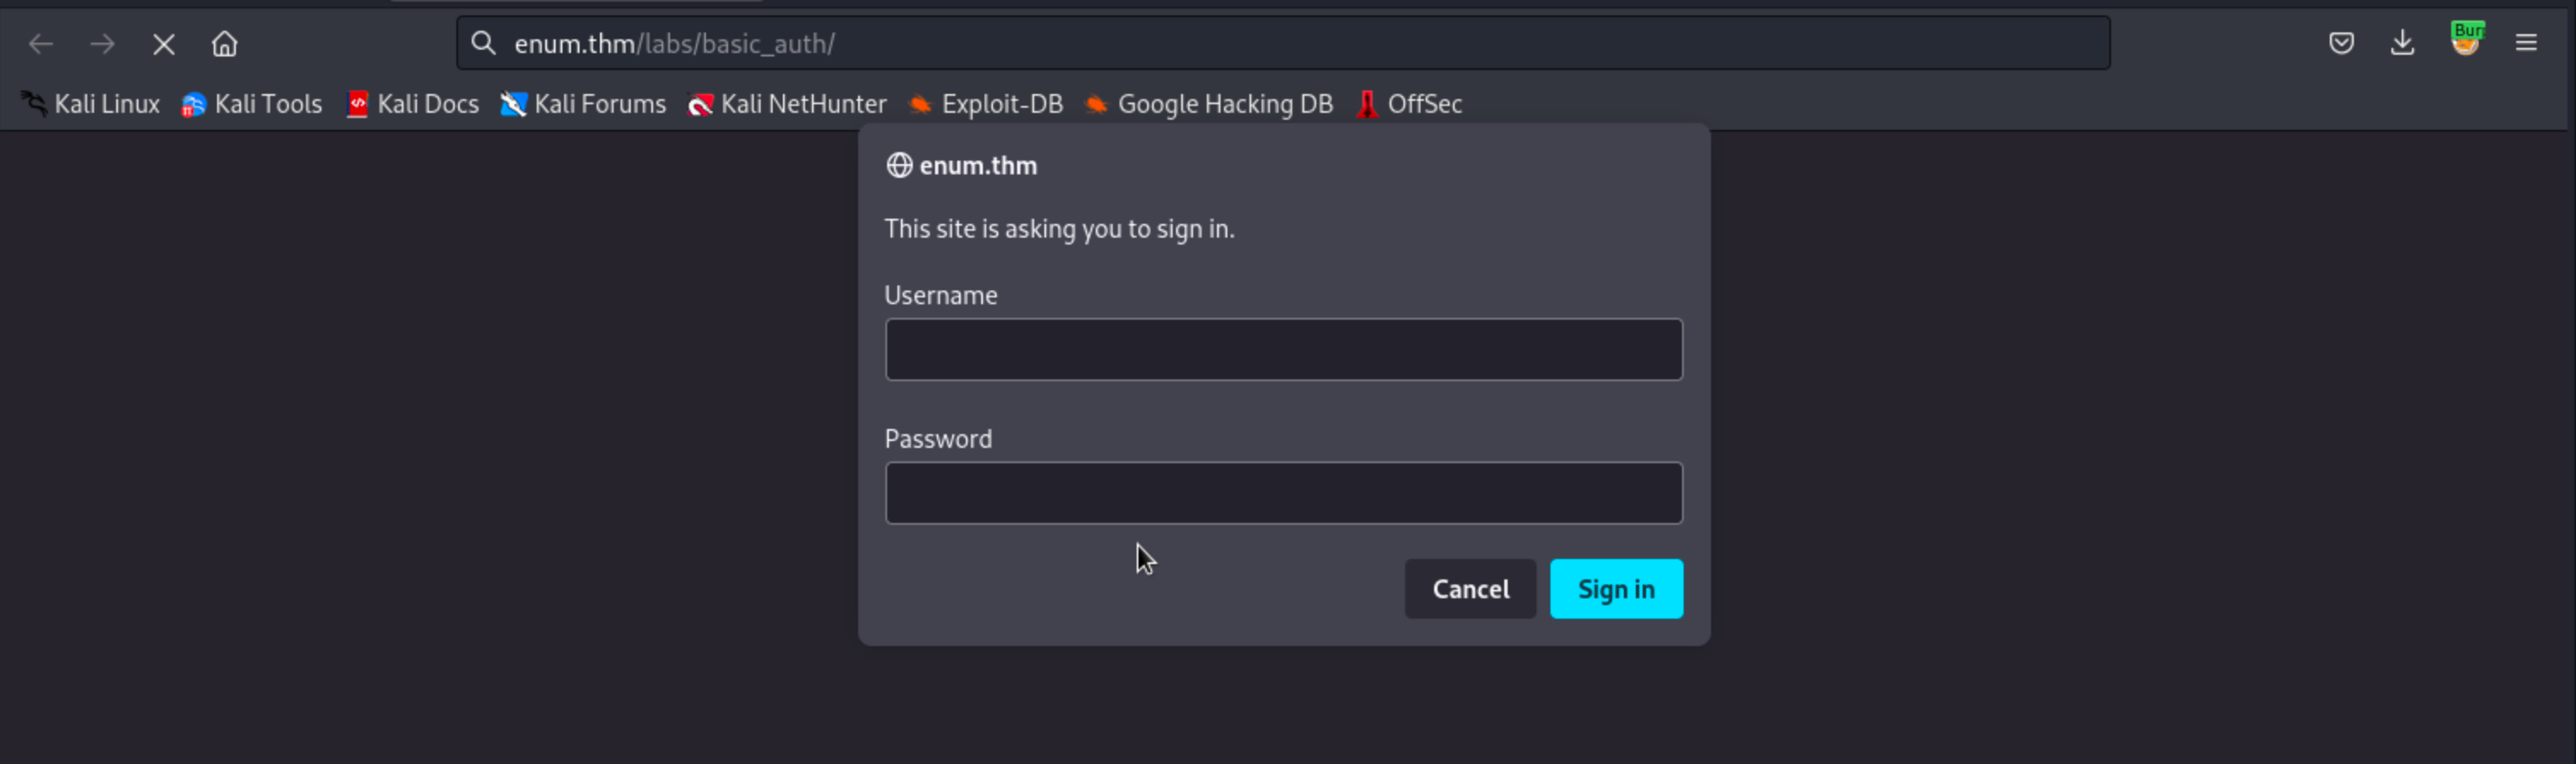Click the search magnifier in address bar

[x=484, y=43]
